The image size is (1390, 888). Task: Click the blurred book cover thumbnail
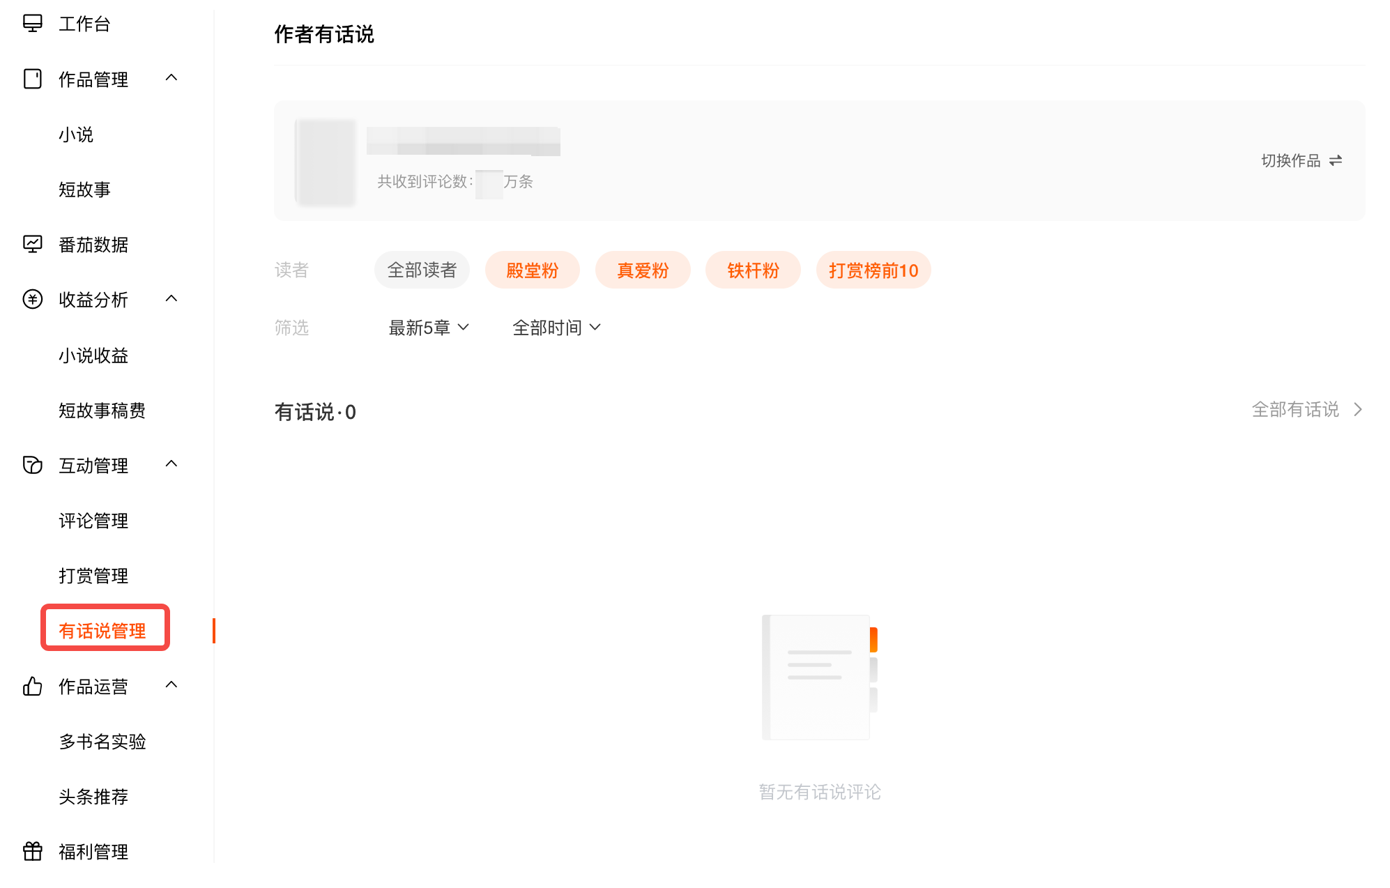tap(326, 161)
